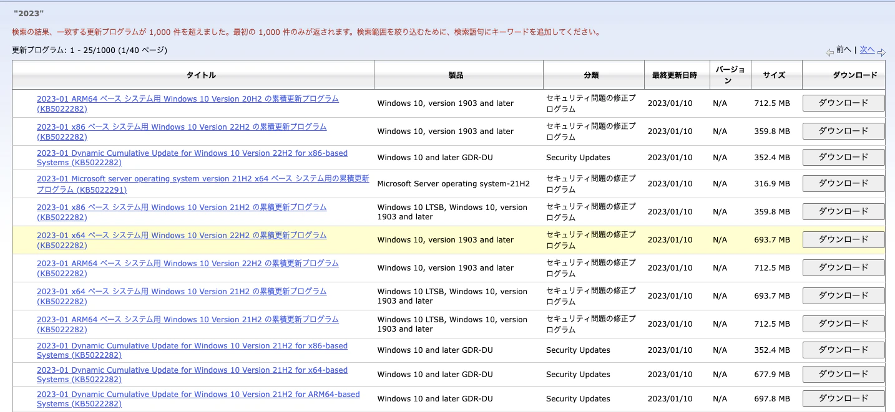895x412 pixels.
Task: Click the "2023" search term heading
Action: (x=29, y=13)
